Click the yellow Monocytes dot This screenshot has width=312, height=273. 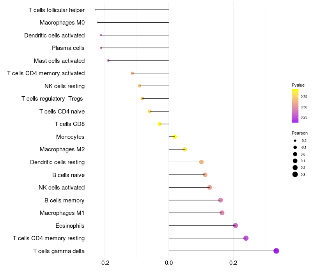click(x=175, y=136)
